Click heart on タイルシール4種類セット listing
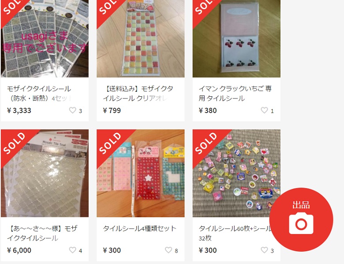 click(168, 250)
